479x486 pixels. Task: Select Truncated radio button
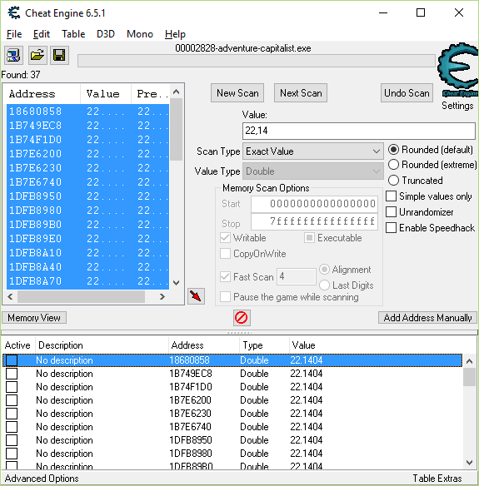pyautogui.click(x=393, y=180)
